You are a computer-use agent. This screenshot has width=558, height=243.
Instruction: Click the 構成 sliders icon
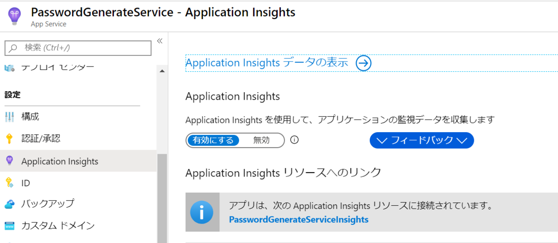coord(9,117)
